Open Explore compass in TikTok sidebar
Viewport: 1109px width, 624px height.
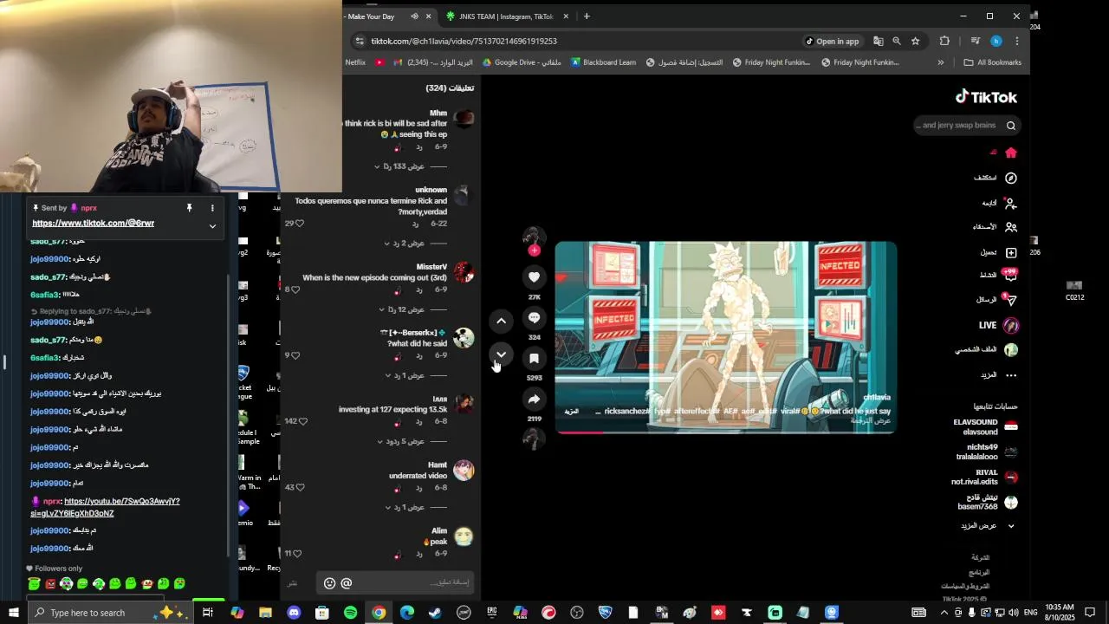coord(1010,178)
